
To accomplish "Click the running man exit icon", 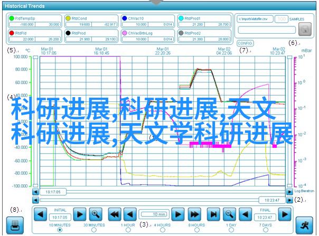I will pyautogui.click(x=304, y=225).
